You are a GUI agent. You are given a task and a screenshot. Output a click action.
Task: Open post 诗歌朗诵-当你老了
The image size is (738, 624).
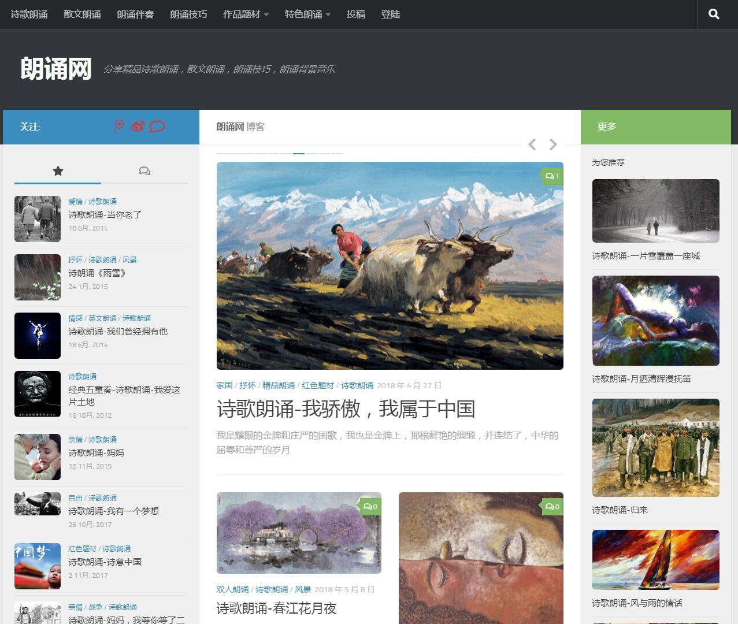click(x=105, y=214)
